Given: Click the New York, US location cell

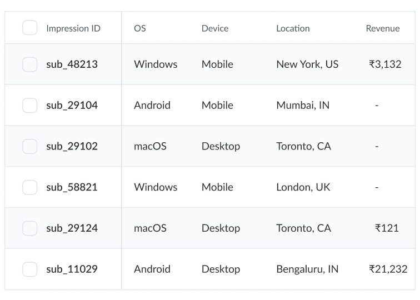Looking at the screenshot, I should click(x=307, y=64).
